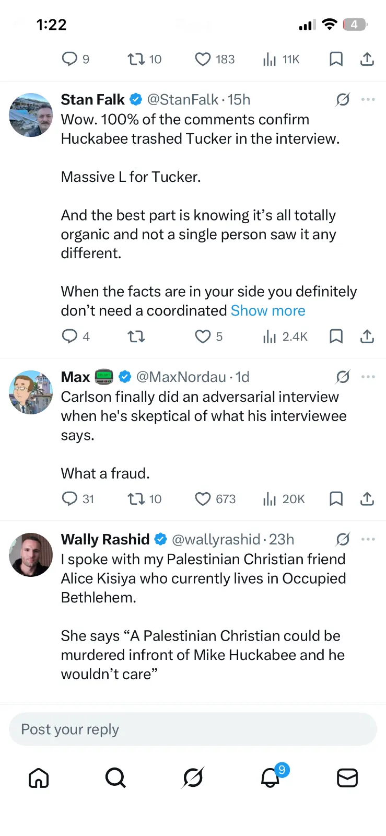Like Stan Falk's post
This screenshot has height=836, width=386.
[203, 336]
